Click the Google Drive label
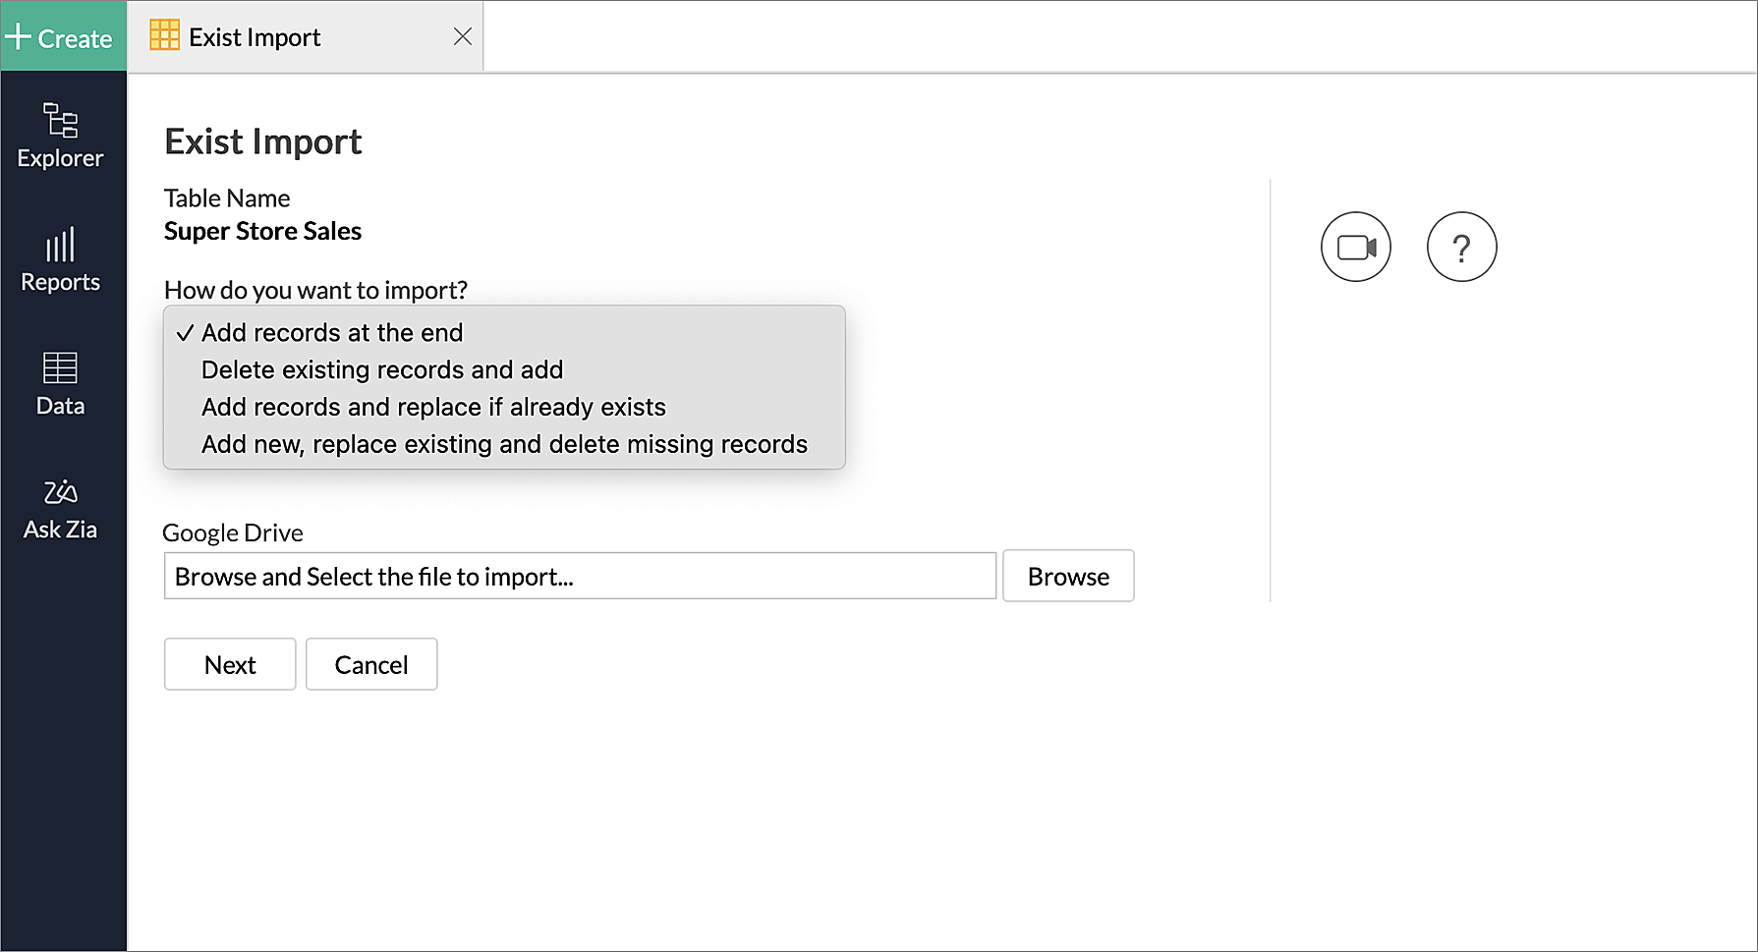1758x952 pixels. [x=233, y=532]
